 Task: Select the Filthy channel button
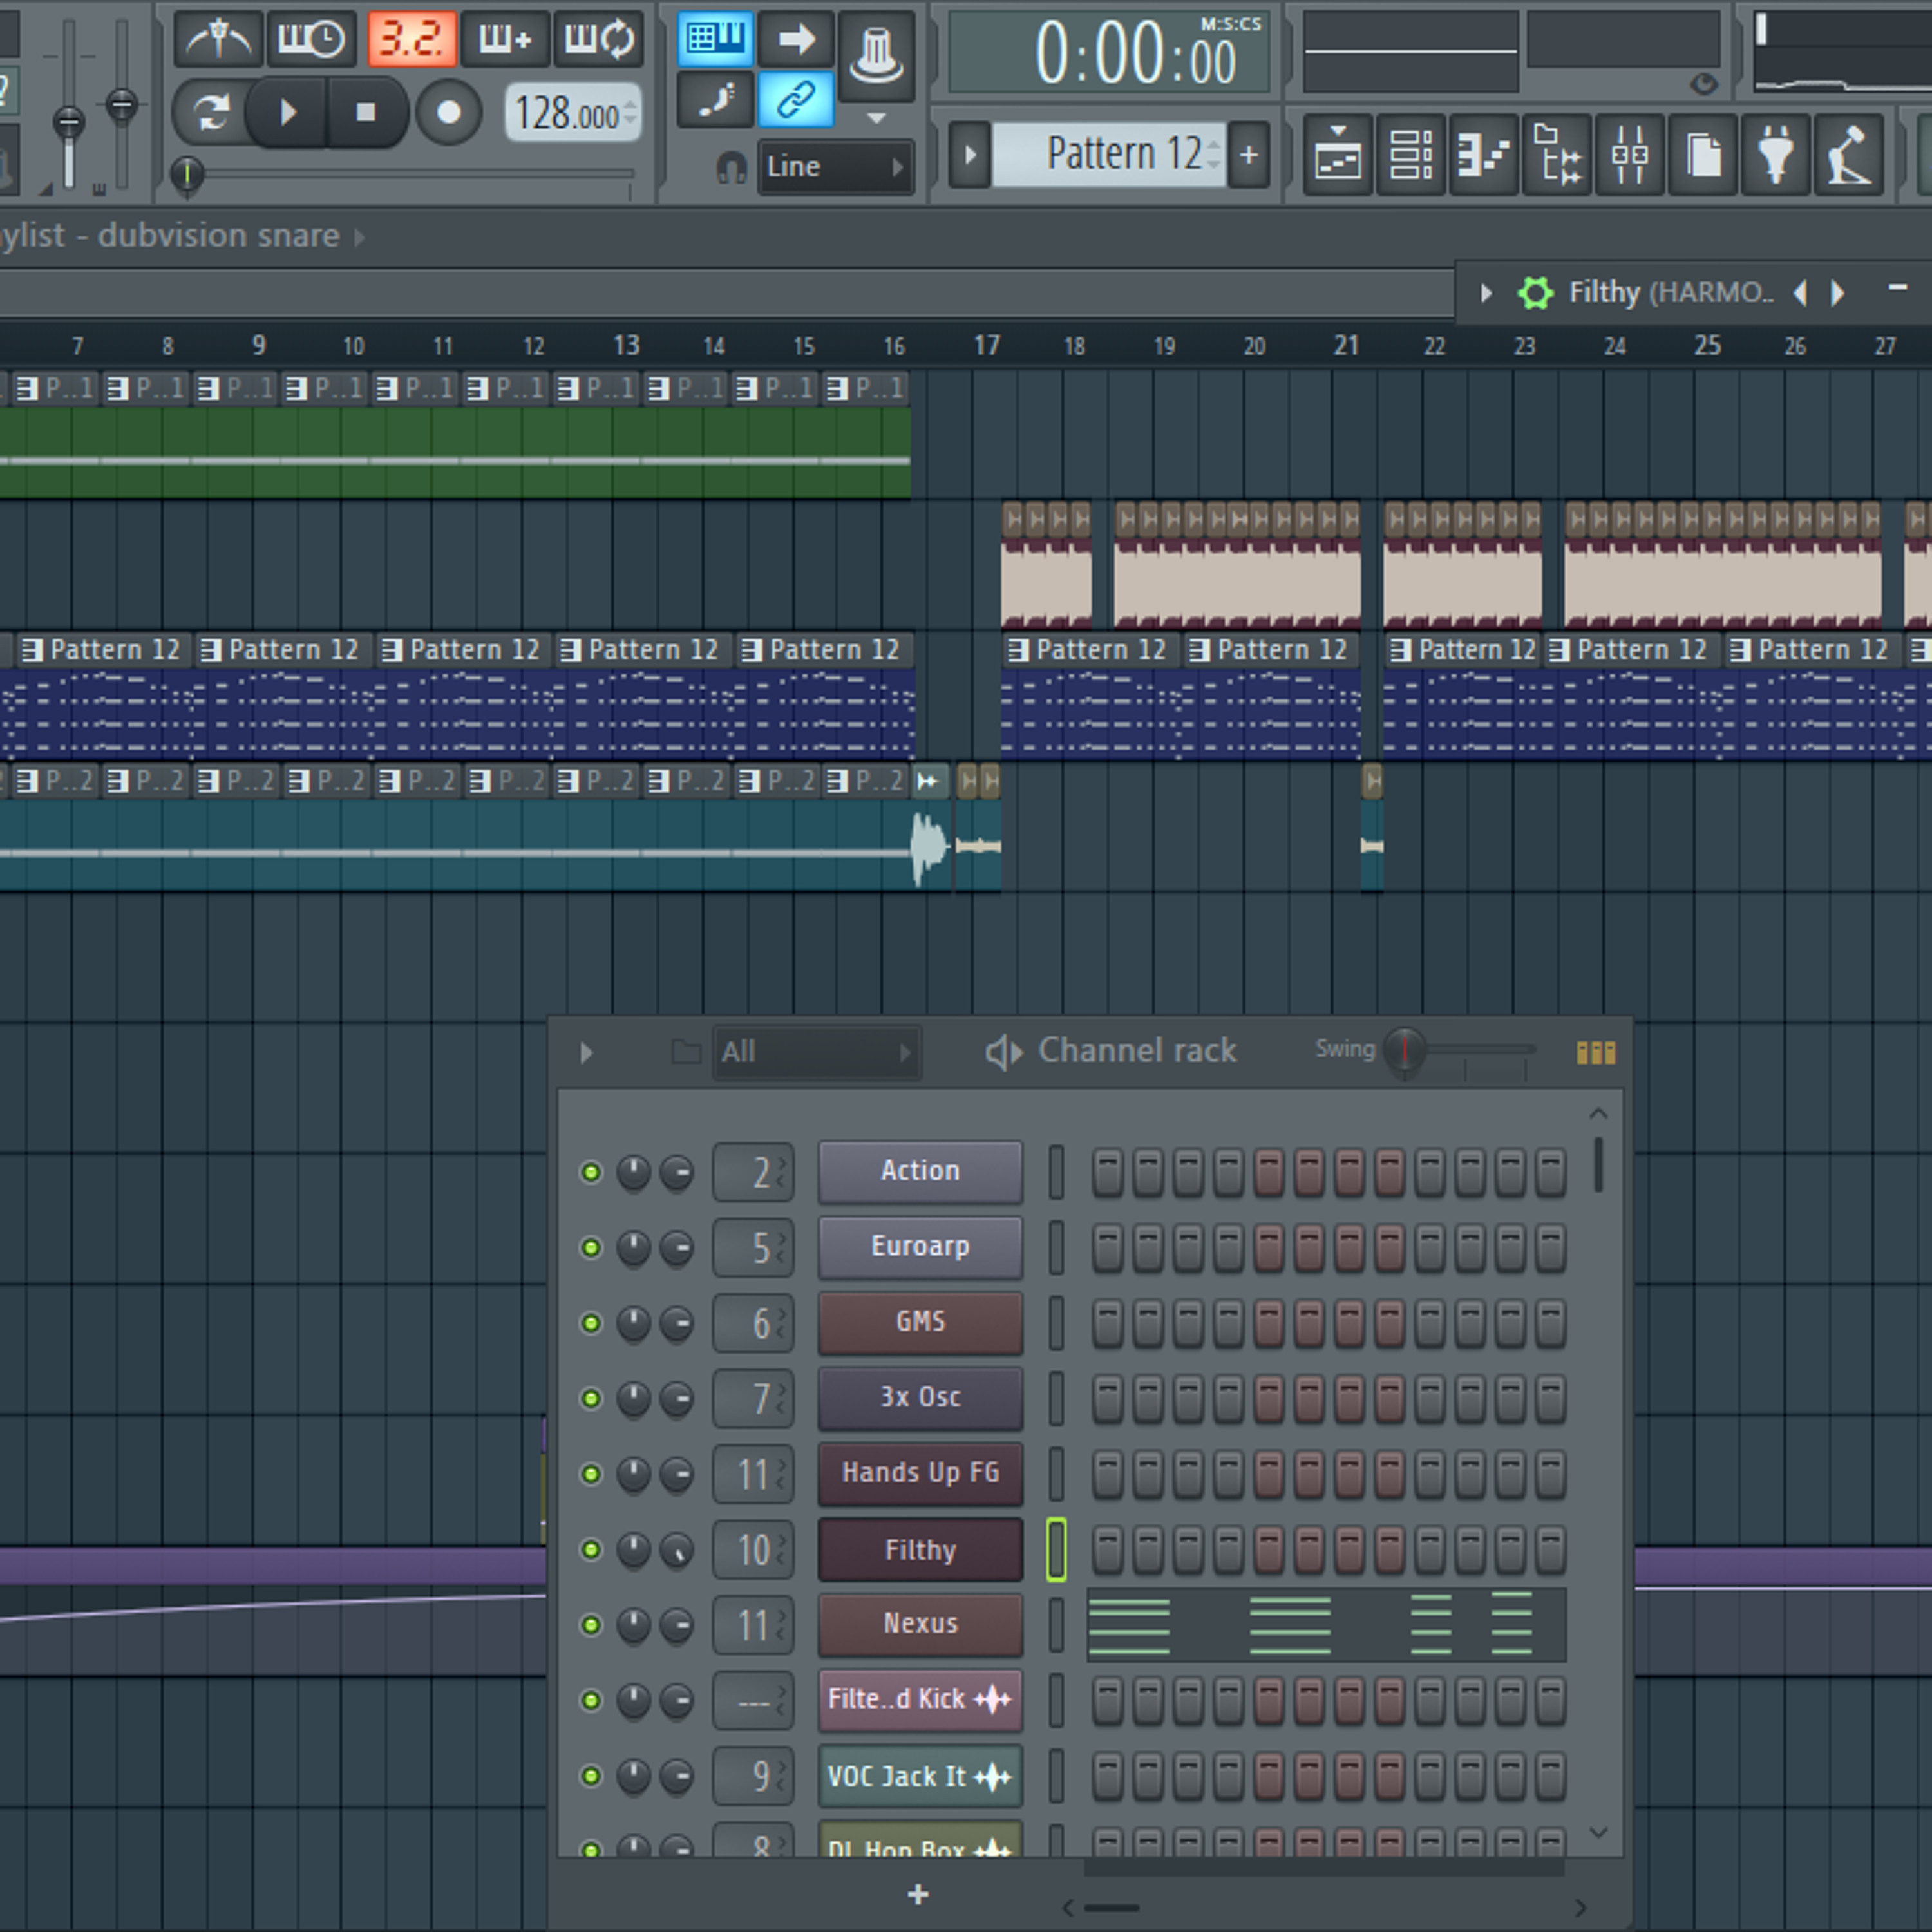[x=920, y=1550]
